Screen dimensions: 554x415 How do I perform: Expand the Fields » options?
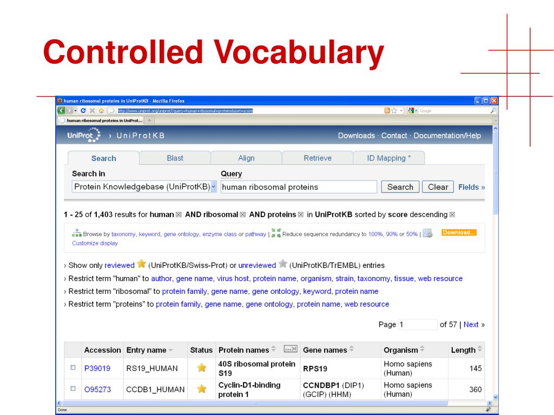[x=472, y=187]
